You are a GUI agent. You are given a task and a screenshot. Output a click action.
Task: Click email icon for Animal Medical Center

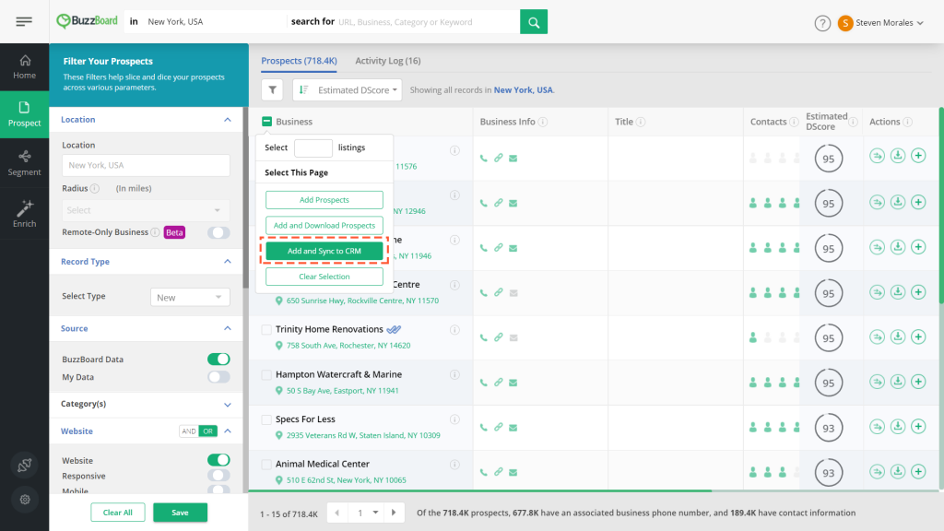coord(513,473)
